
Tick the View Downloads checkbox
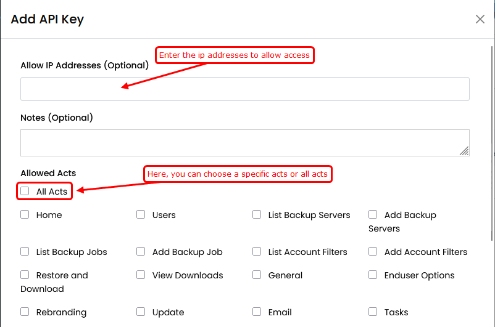pyautogui.click(x=141, y=275)
